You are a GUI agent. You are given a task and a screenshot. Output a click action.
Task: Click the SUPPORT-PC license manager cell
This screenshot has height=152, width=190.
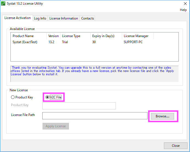click(x=133, y=42)
